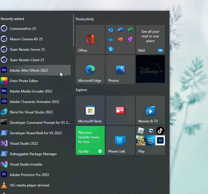Launch Adobe After Effects 2022
208x194 pixels.
pos(35,70)
